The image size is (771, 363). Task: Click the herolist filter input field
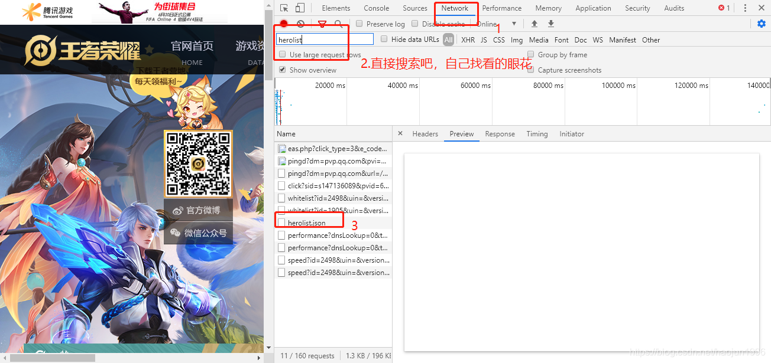[x=325, y=40]
